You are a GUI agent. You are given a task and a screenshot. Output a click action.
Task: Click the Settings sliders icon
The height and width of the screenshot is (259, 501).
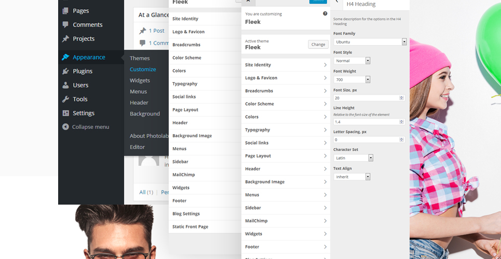pos(65,113)
